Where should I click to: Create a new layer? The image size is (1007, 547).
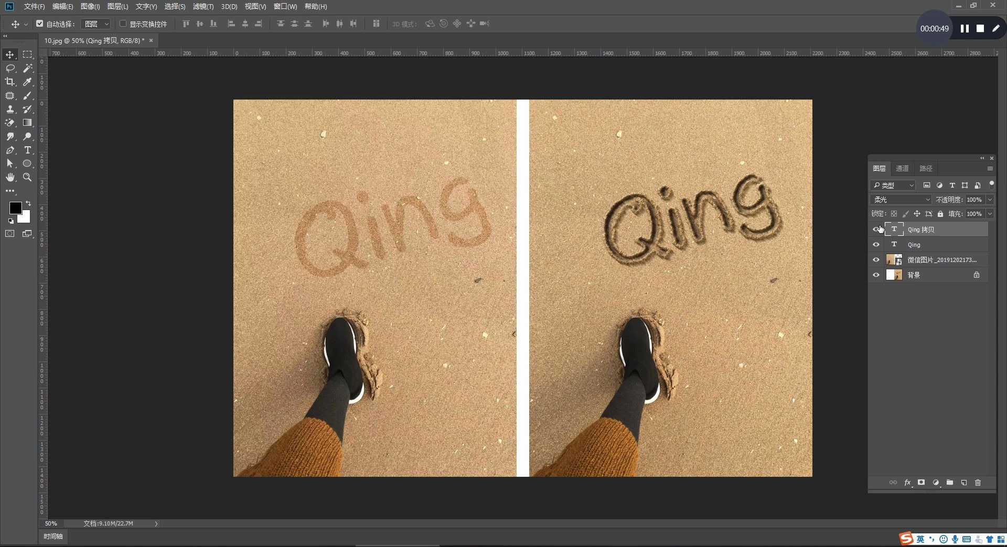[x=964, y=483]
